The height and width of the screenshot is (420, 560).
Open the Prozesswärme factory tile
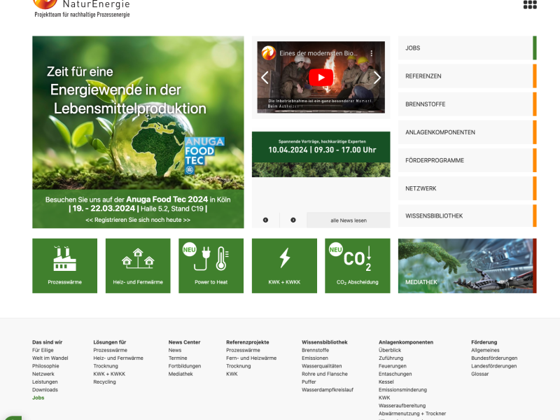pyautogui.click(x=64, y=266)
